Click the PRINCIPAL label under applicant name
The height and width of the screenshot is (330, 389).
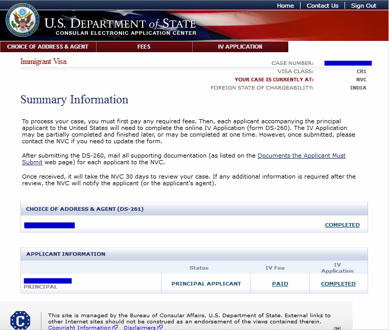tap(40, 287)
